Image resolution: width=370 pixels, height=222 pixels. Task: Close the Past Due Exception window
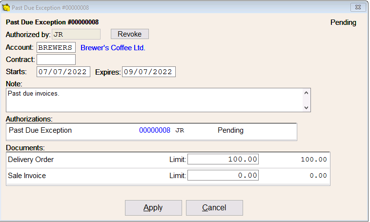click(x=358, y=7)
